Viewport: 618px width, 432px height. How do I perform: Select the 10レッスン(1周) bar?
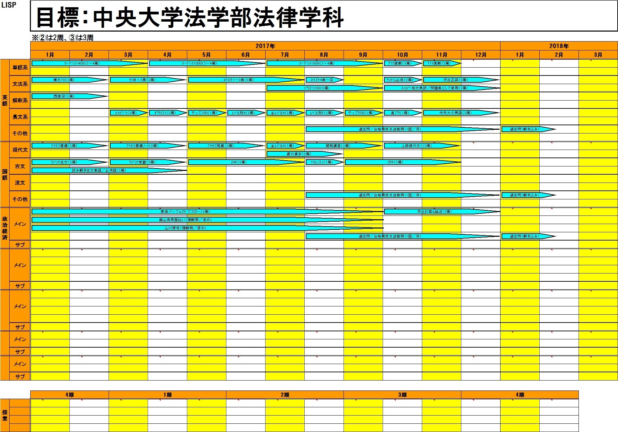(x=324, y=162)
